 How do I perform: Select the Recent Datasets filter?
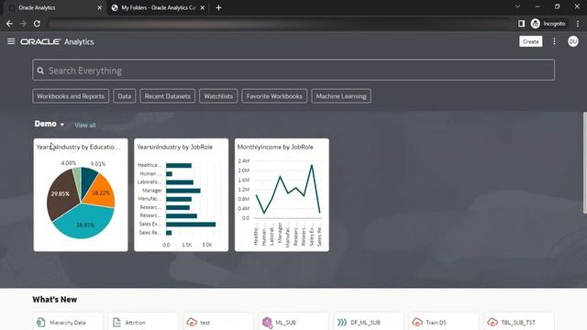[167, 96]
